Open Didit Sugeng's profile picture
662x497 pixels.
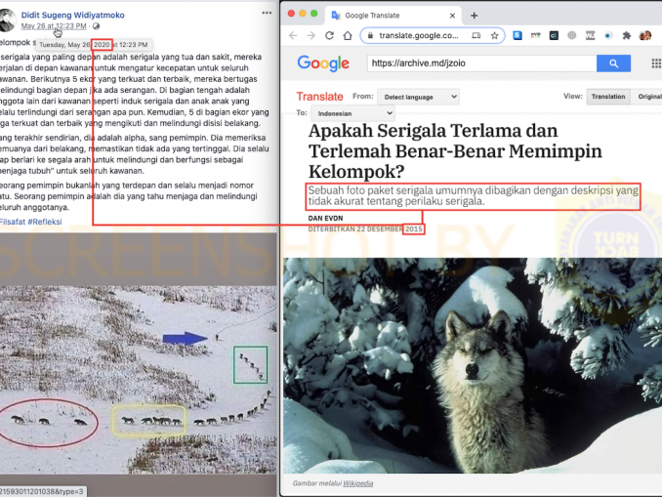pos(7,20)
